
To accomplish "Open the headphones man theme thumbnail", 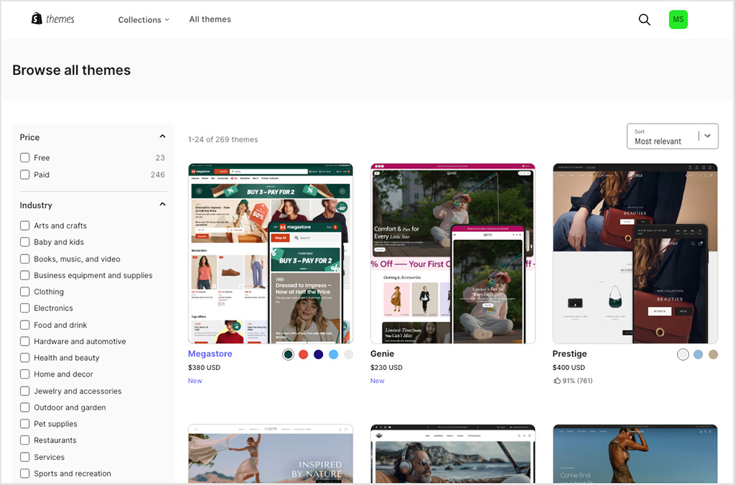I will click(x=453, y=454).
